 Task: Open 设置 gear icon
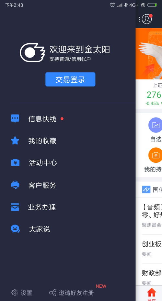(x=15, y=293)
